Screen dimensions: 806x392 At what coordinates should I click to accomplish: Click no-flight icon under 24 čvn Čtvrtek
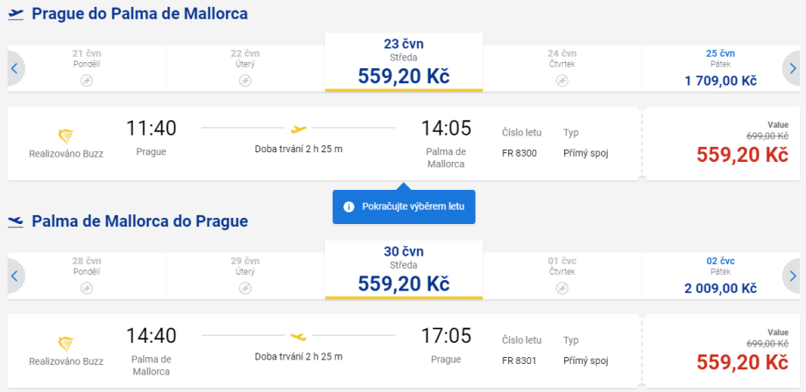point(562,80)
